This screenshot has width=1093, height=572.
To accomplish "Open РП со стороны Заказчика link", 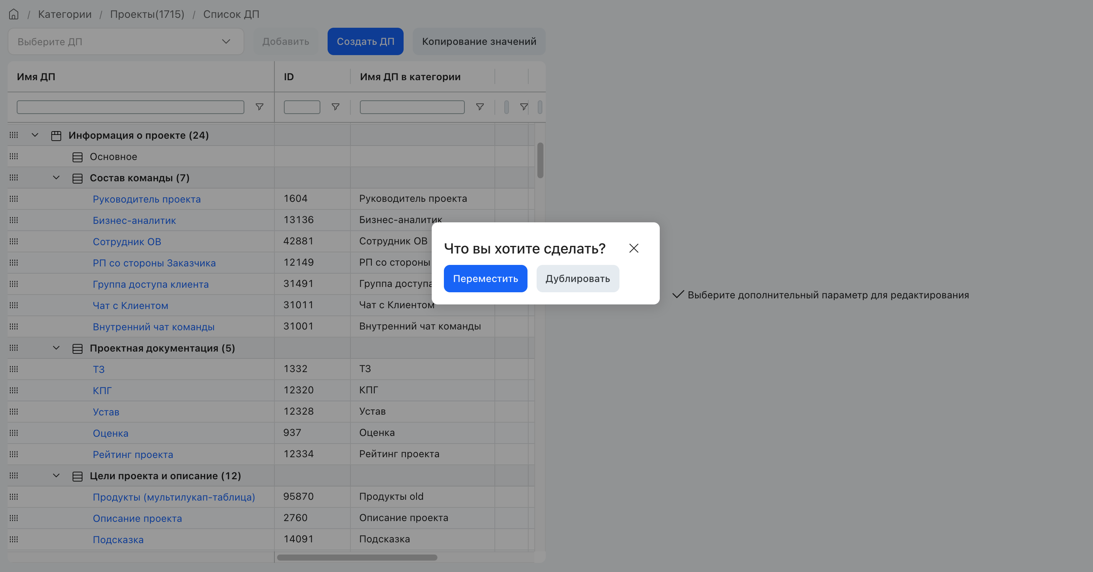I will [154, 263].
